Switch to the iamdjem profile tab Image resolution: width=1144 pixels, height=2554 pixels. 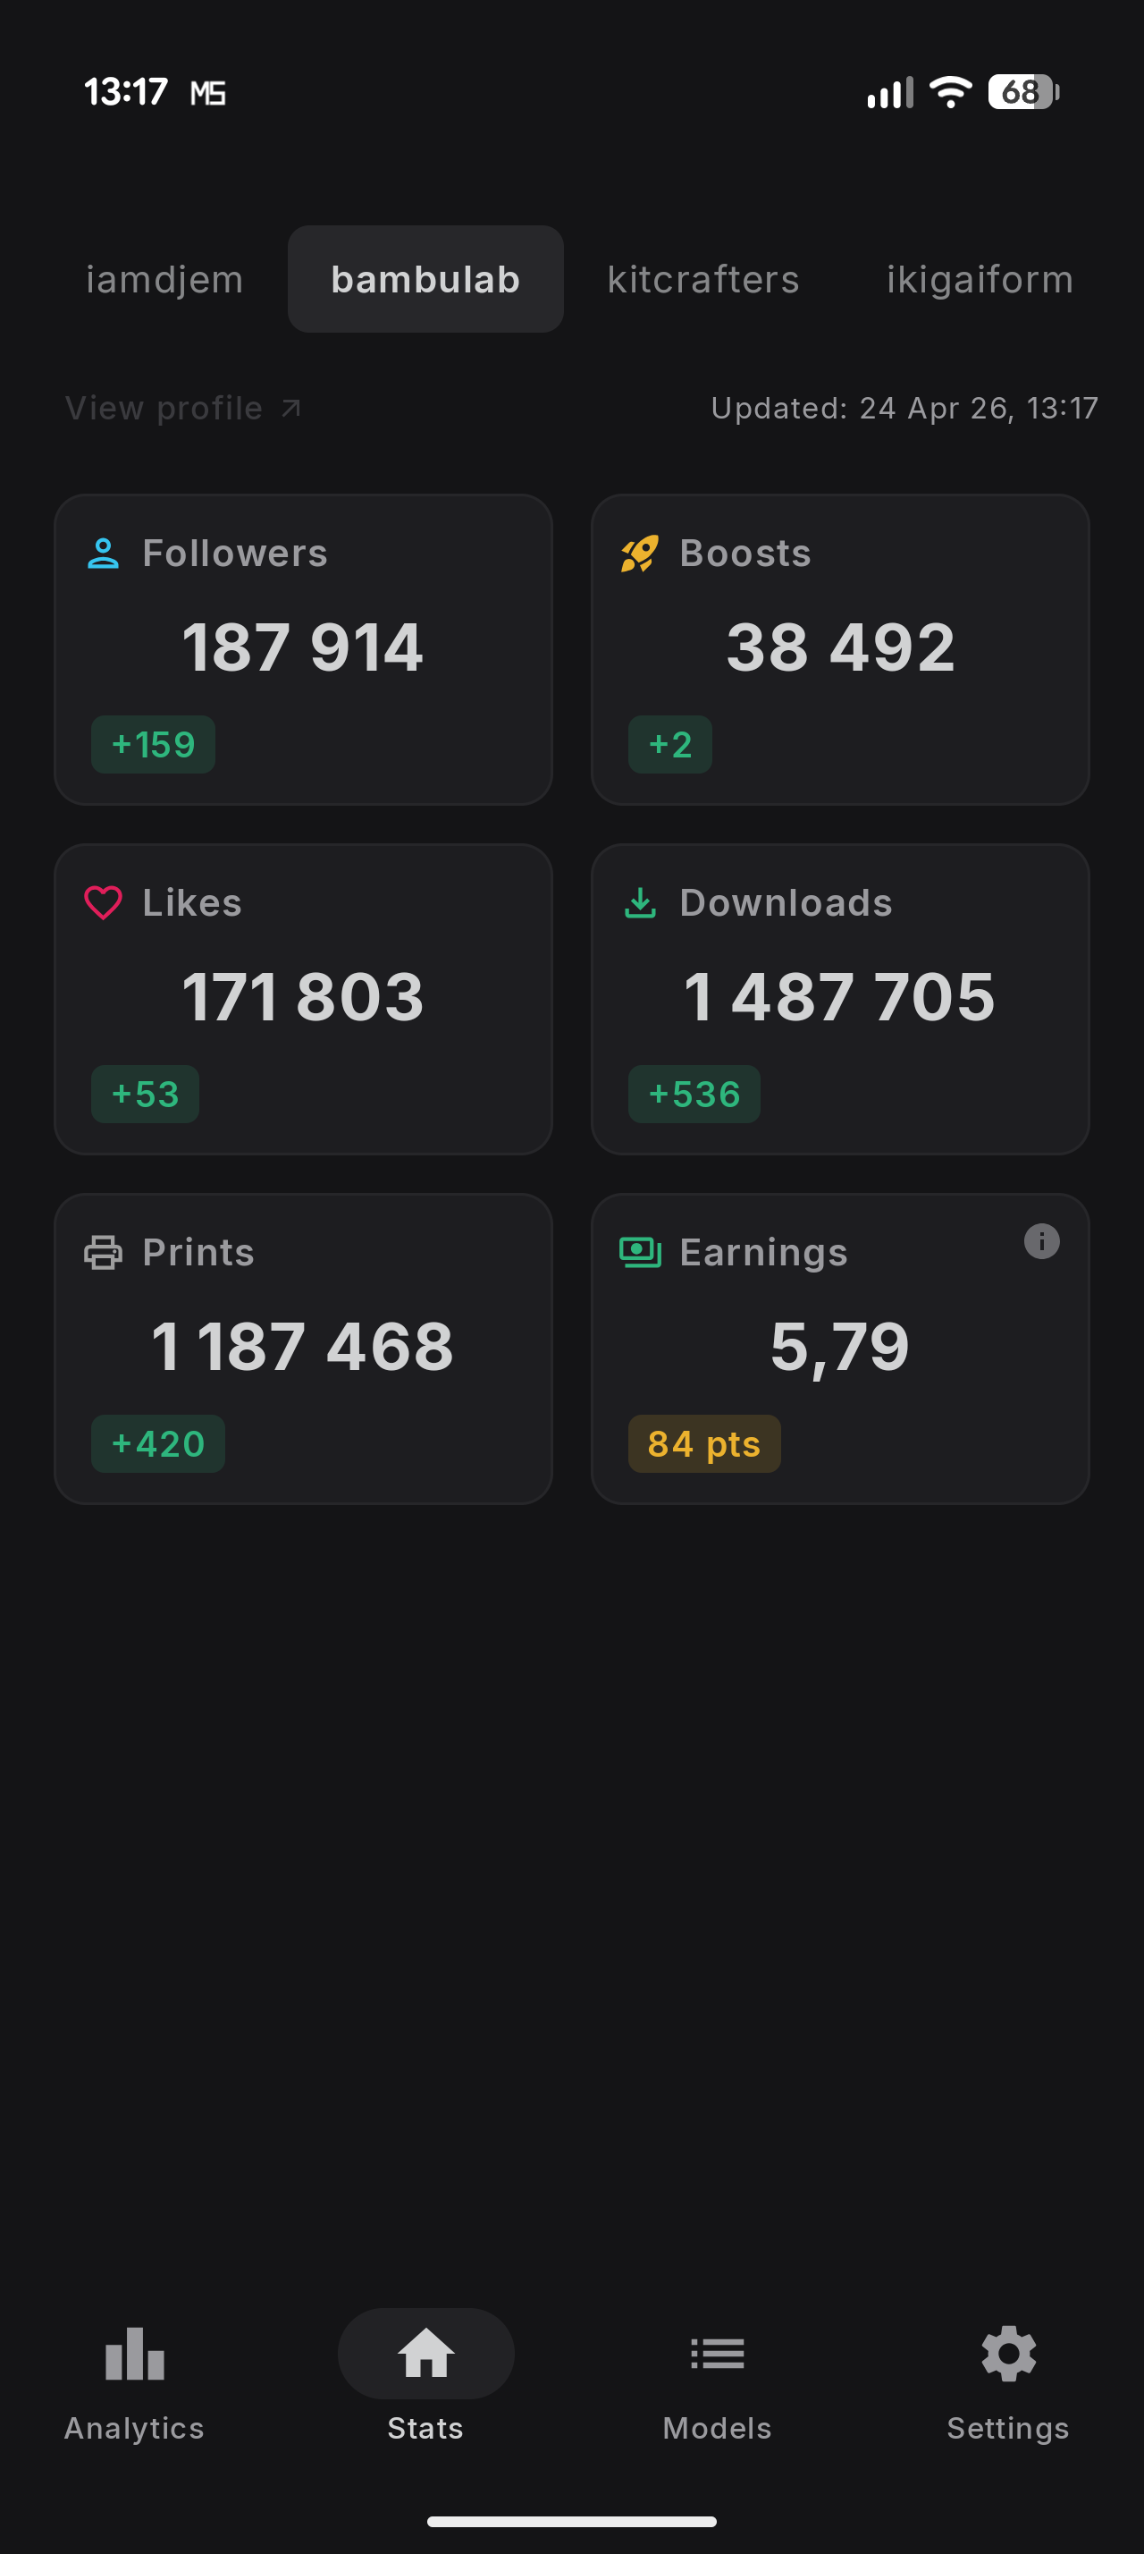coord(164,280)
